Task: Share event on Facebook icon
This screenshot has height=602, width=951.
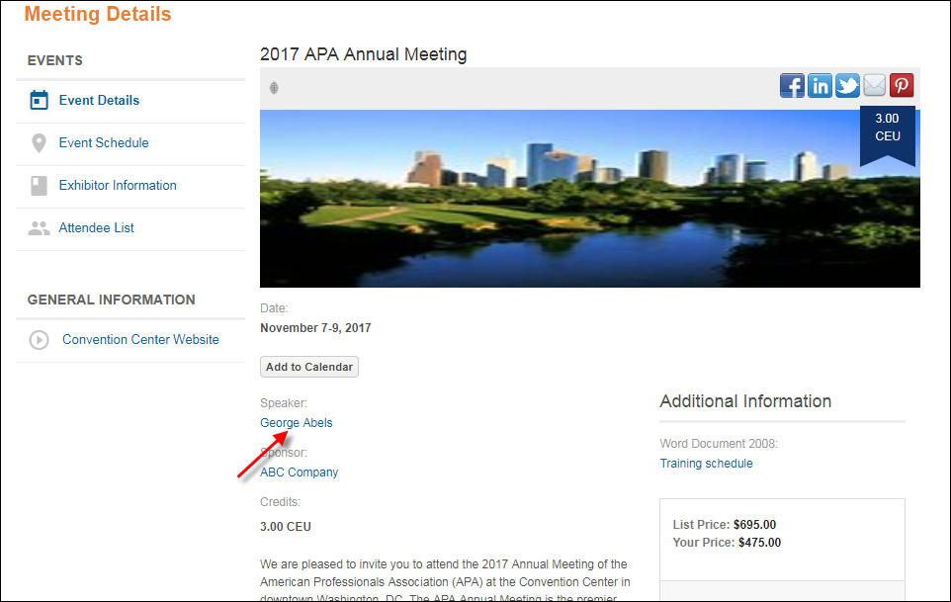Action: tap(792, 85)
